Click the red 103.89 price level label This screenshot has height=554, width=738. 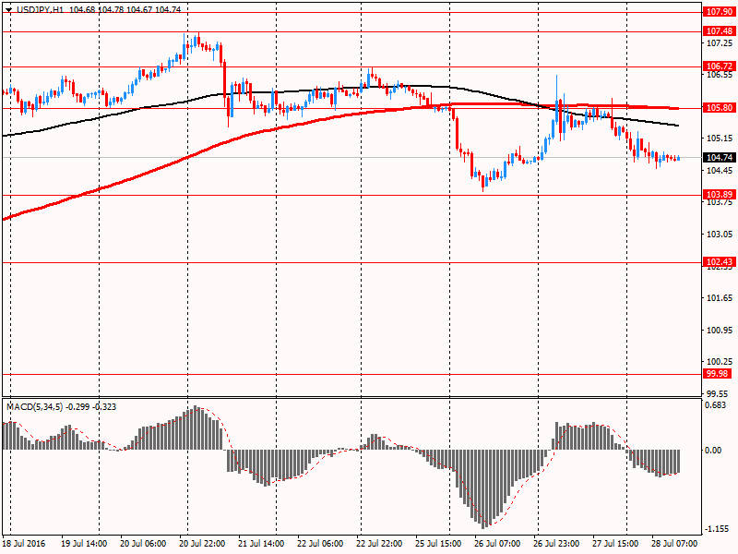click(x=719, y=195)
